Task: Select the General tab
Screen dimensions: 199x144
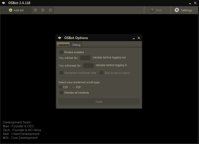Action: (x=64, y=45)
